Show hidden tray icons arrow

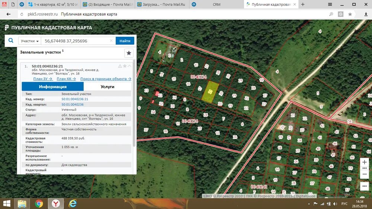coord(309,204)
